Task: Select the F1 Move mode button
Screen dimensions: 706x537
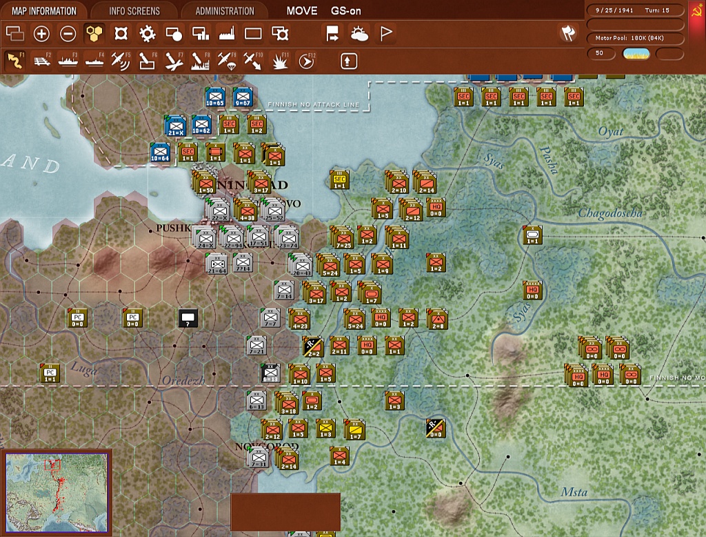Action: (15, 61)
